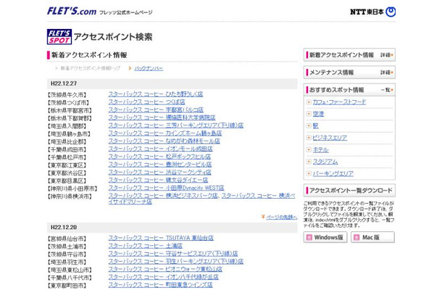Open スターバックス なめがわ森林モール店 link

pos(164,141)
